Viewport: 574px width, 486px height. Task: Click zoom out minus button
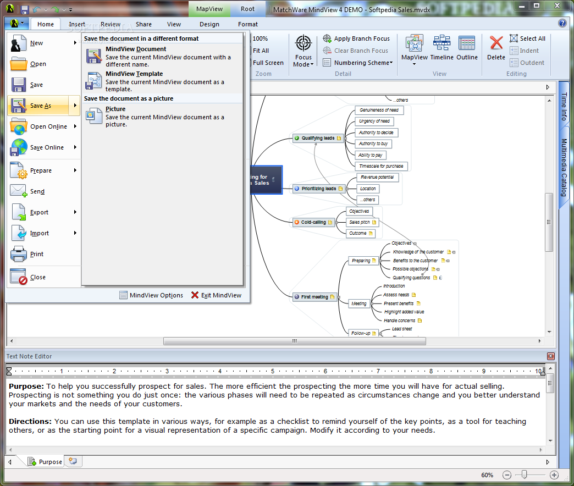tap(506, 475)
